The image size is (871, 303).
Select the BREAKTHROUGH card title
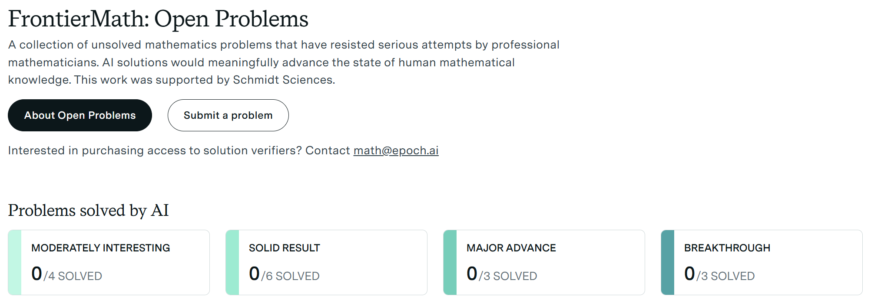click(x=727, y=248)
